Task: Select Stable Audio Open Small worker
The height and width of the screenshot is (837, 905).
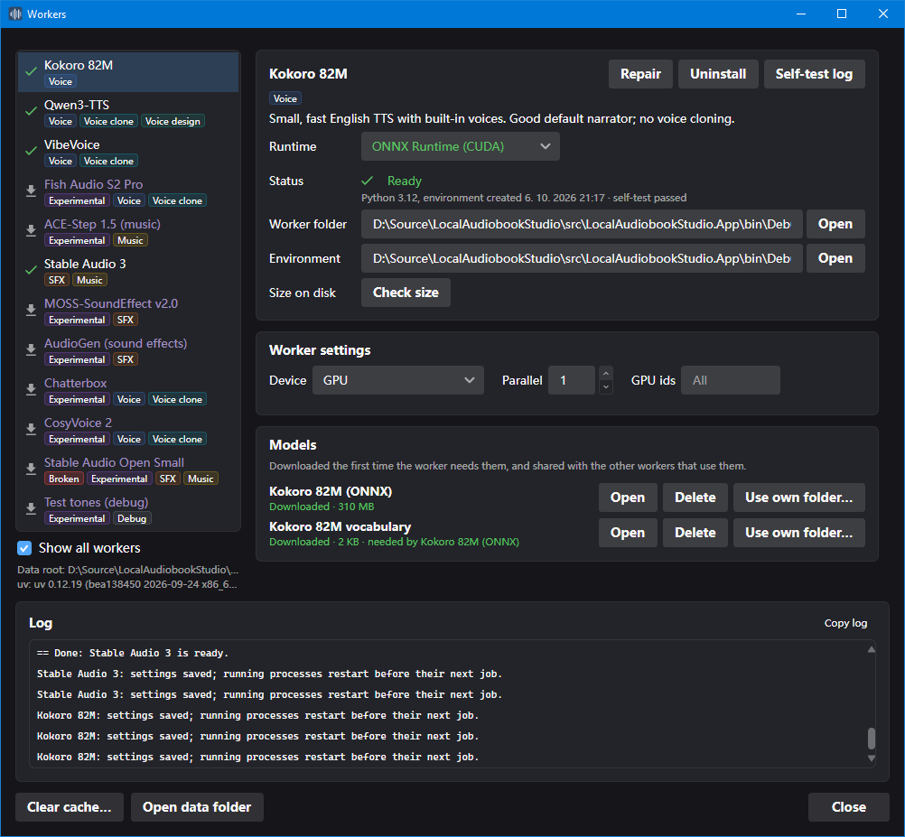Action: point(128,470)
